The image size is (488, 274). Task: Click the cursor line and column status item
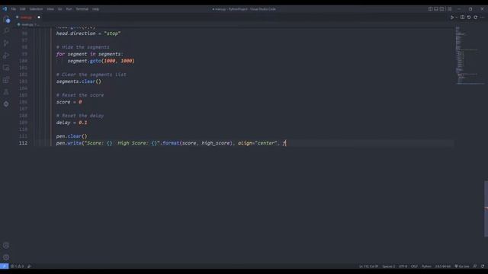click(x=368, y=266)
